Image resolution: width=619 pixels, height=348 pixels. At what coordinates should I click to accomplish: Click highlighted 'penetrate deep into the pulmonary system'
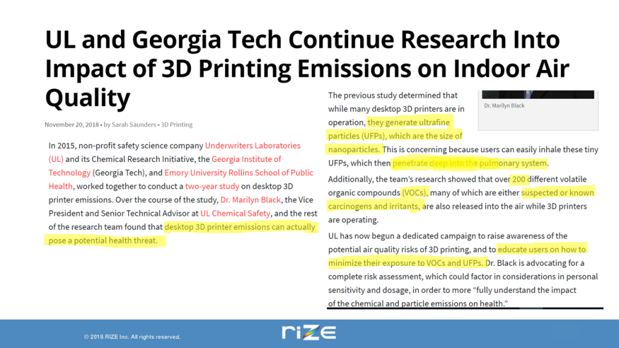tap(470, 163)
